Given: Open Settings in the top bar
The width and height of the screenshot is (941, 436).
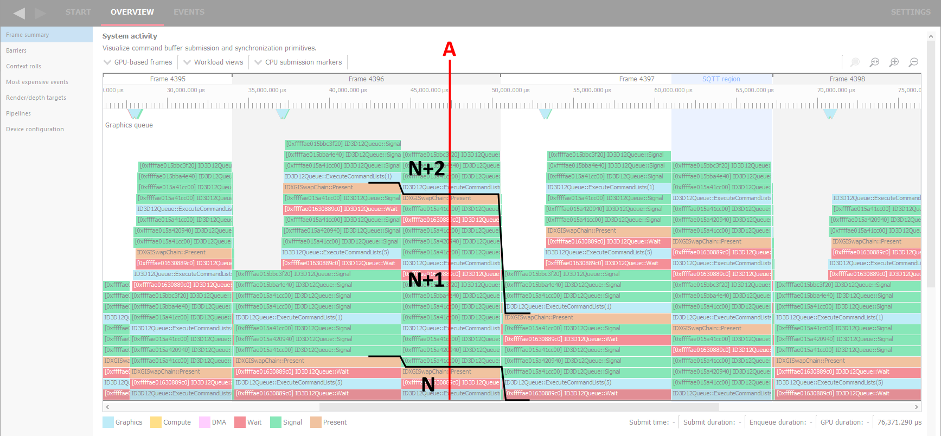Looking at the screenshot, I should [x=910, y=12].
